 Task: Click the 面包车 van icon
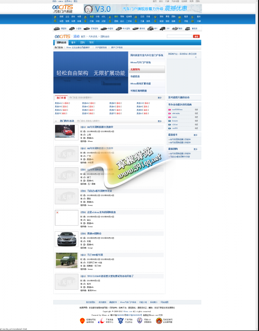tap(187, 28)
